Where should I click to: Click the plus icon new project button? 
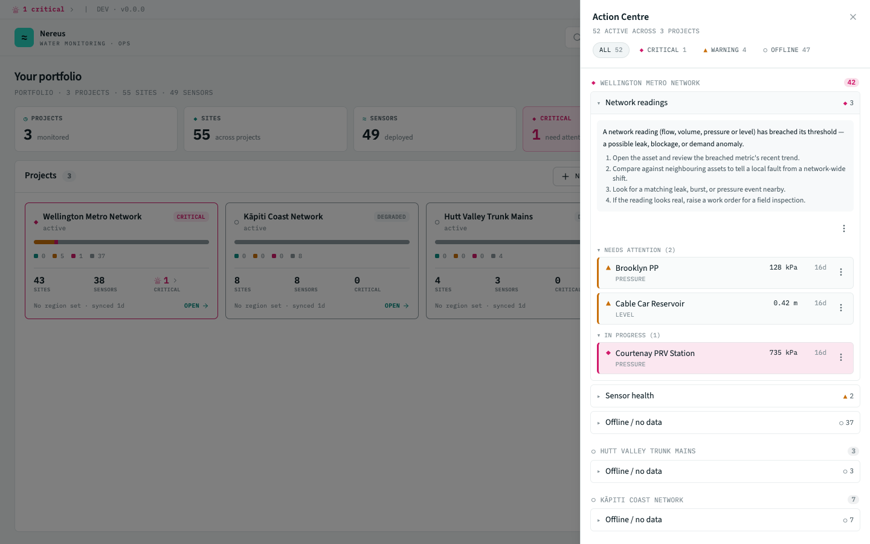pyautogui.click(x=565, y=176)
